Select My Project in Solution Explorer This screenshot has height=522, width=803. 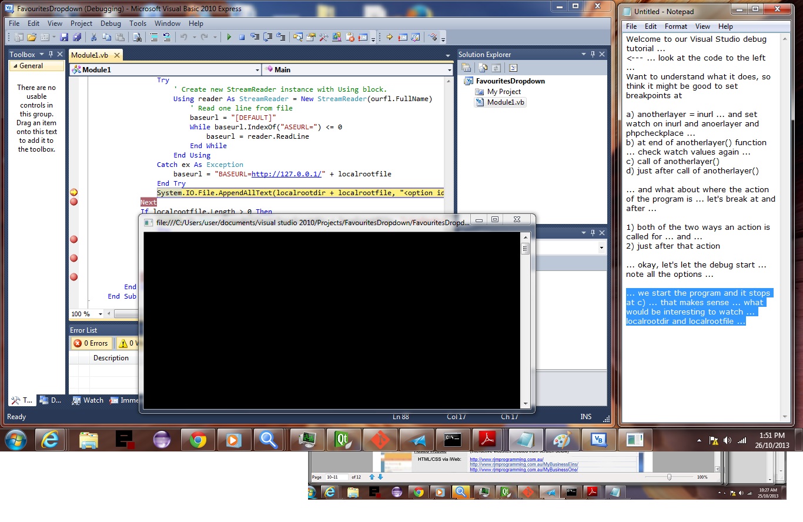click(x=498, y=92)
